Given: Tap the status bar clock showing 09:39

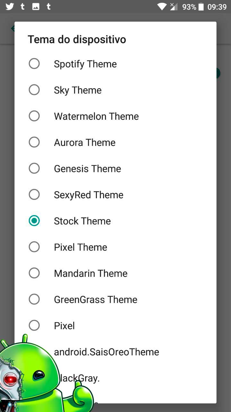Looking at the screenshot, I should pos(217,7).
